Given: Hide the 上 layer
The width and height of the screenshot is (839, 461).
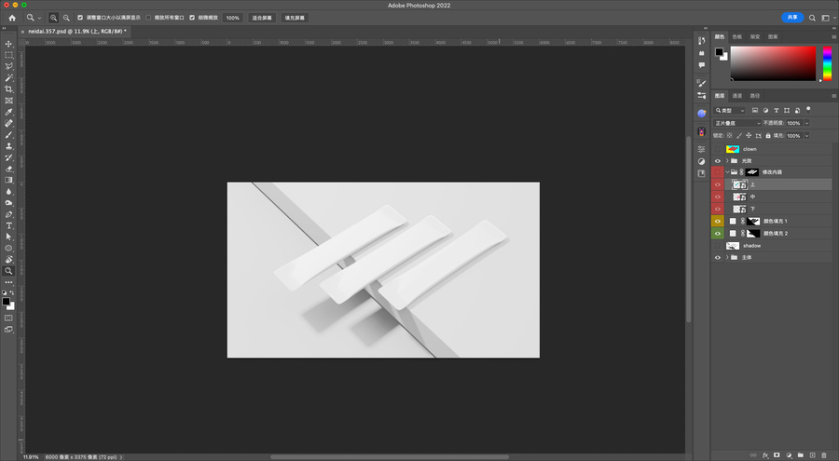Looking at the screenshot, I should point(718,184).
